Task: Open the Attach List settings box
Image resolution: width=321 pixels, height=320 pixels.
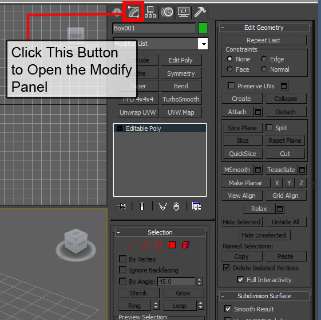Action: pos(258,112)
